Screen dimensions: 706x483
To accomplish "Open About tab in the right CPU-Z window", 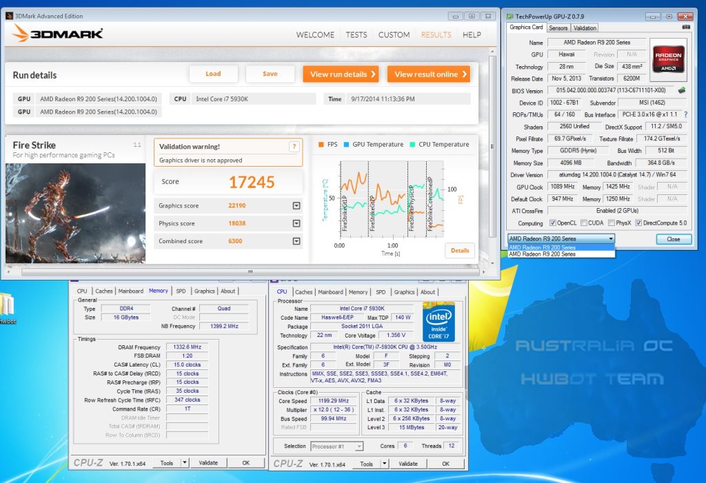I will pyautogui.click(x=427, y=292).
